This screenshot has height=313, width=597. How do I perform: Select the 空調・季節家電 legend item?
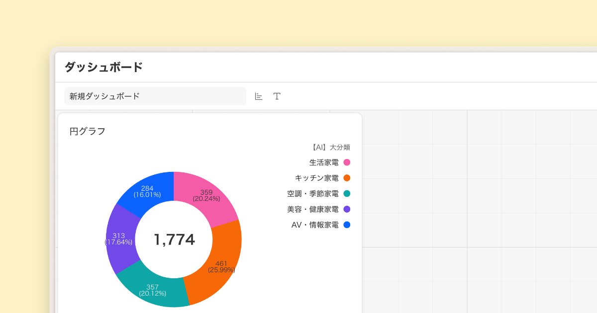click(319, 194)
